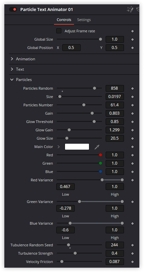Screen dimensions: 144x272
Task: Click keyframe diamond for Global Size
Action: click(x=133, y=40)
